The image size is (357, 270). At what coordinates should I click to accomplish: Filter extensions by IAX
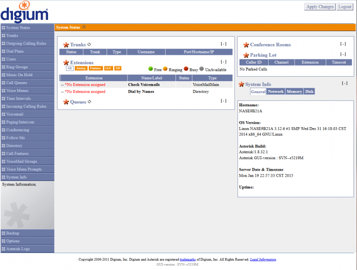click(x=108, y=68)
